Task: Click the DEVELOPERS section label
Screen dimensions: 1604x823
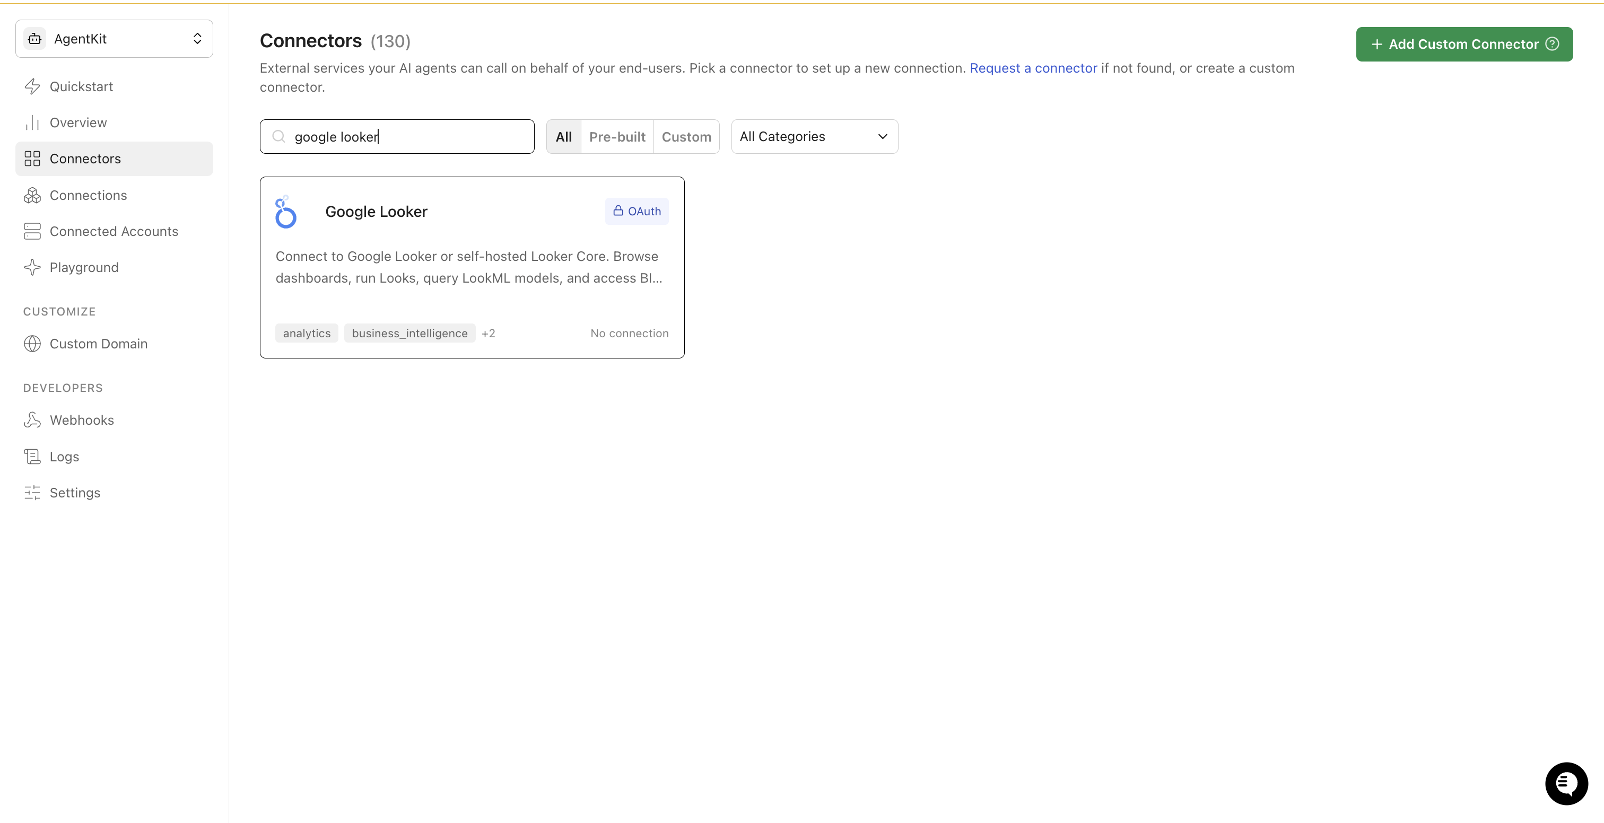Action: (x=63, y=388)
